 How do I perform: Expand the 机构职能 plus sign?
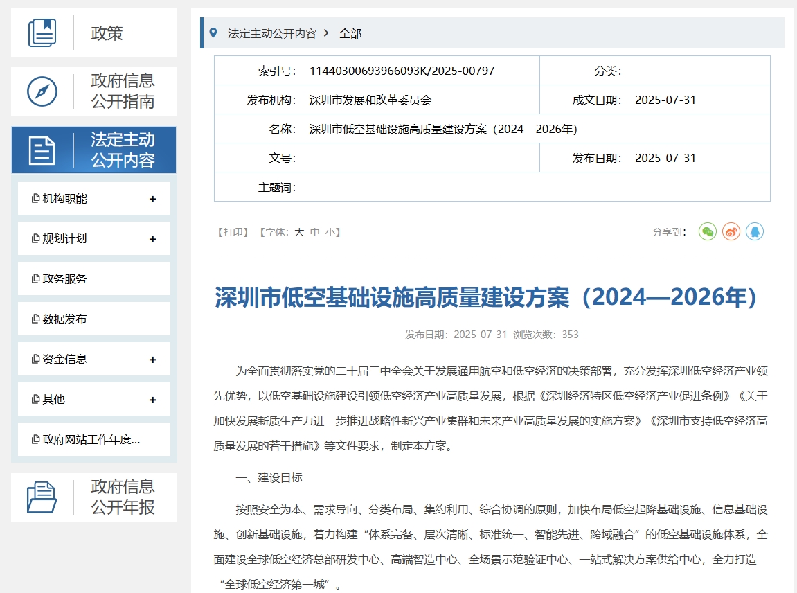153,200
